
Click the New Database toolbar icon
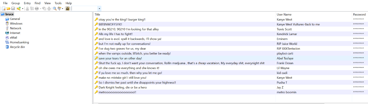(x=4, y=9)
